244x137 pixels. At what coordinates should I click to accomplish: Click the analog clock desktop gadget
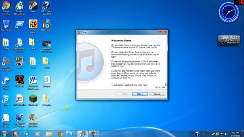click(229, 12)
